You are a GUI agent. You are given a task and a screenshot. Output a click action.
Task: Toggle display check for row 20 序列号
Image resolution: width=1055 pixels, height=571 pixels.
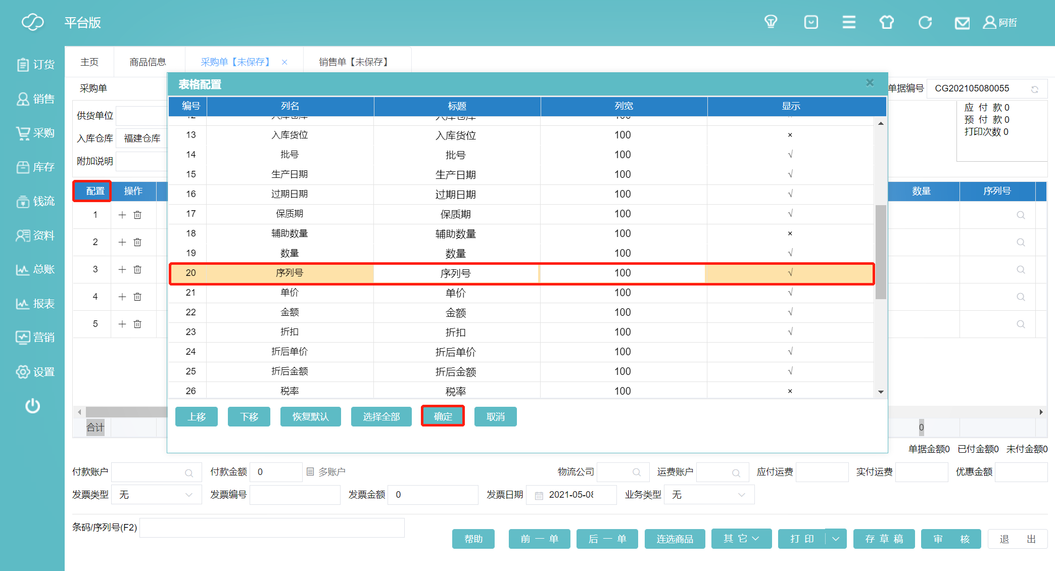coord(790,273)
